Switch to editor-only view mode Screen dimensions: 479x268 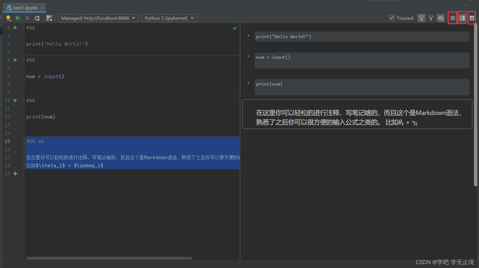click(x=452, y=18)
